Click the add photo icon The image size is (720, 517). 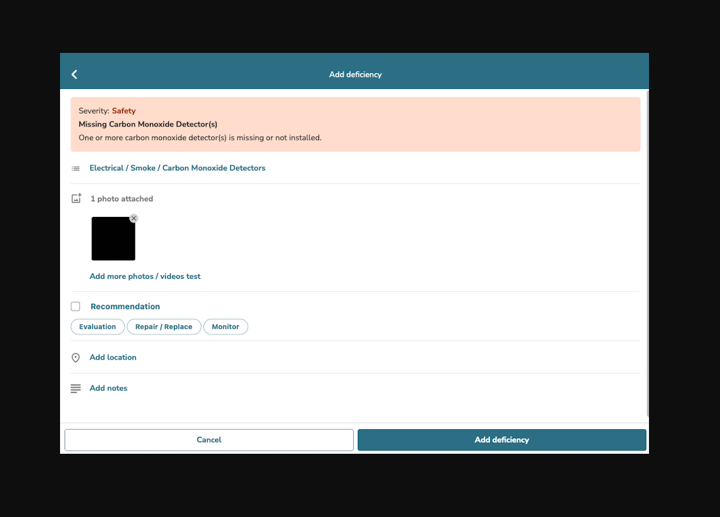click(76, 198)
